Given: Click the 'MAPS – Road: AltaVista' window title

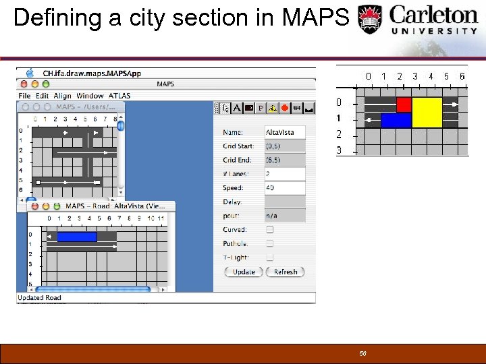Looking at the screenshot, I should (115, 206).
